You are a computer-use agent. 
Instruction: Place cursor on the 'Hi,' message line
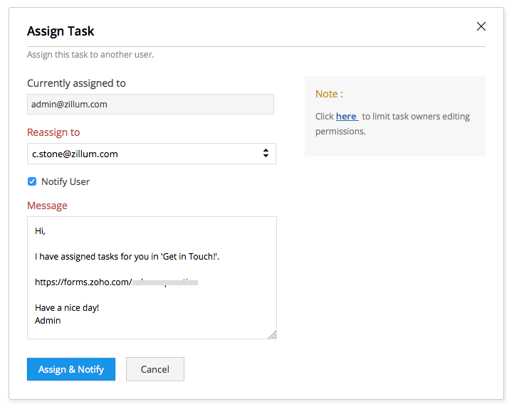(41, 231)
